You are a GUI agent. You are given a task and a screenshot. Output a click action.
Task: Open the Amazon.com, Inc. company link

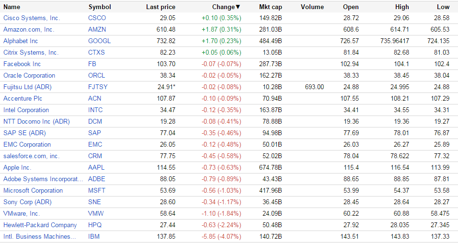[x=29, y=29]
